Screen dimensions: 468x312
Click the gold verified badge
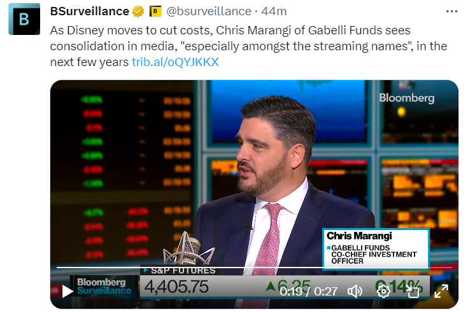(x=138, y=11)
